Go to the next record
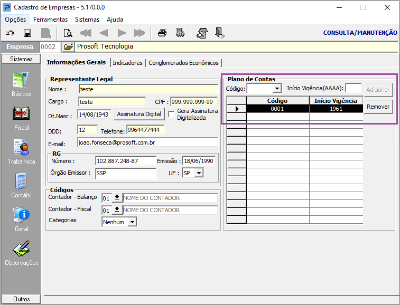The height and width of the screenshot is (305, 400). point(122,33)
